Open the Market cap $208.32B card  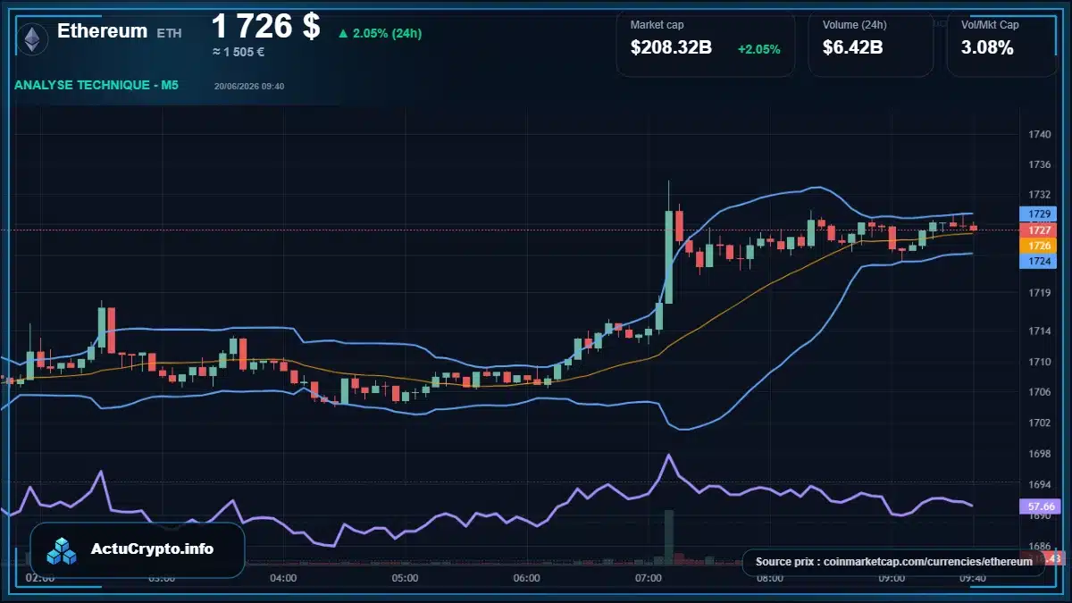point(706,43)
